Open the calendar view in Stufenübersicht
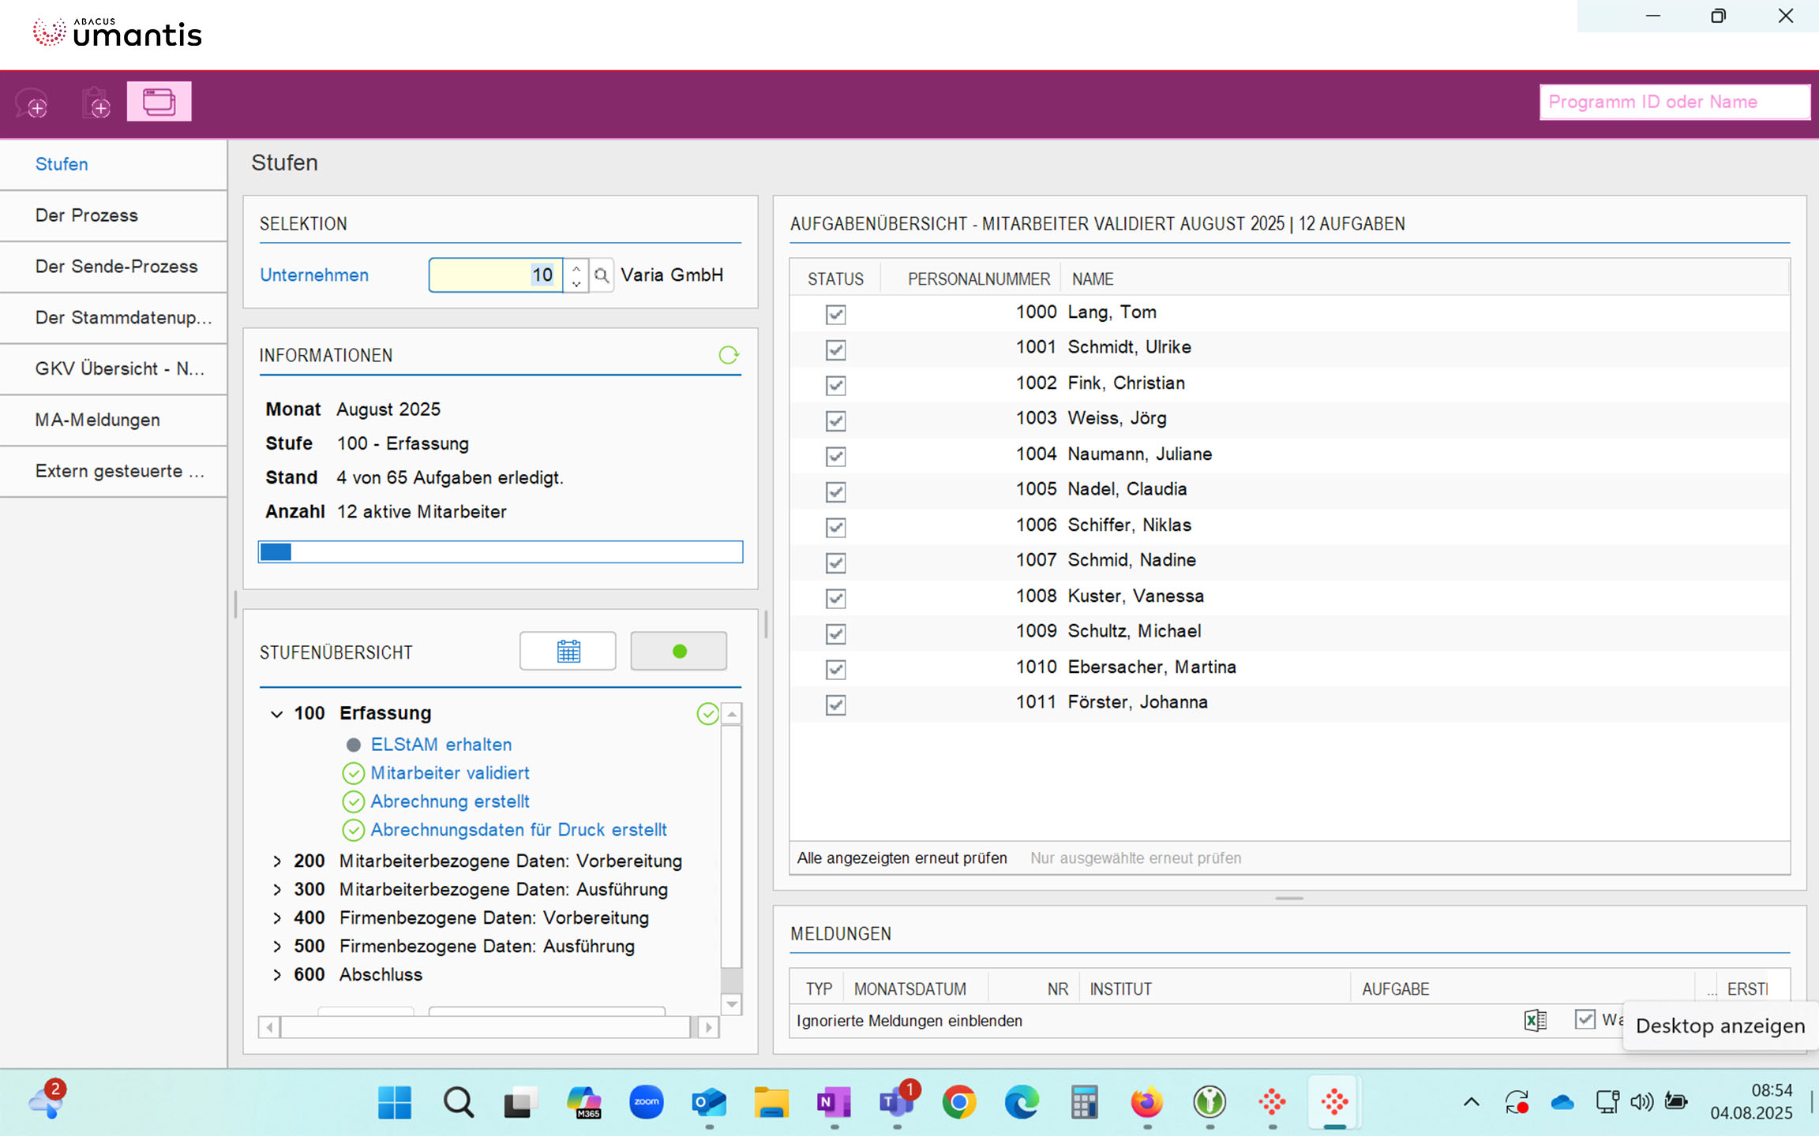The image size is (1819, 1136). click(568, 651)
